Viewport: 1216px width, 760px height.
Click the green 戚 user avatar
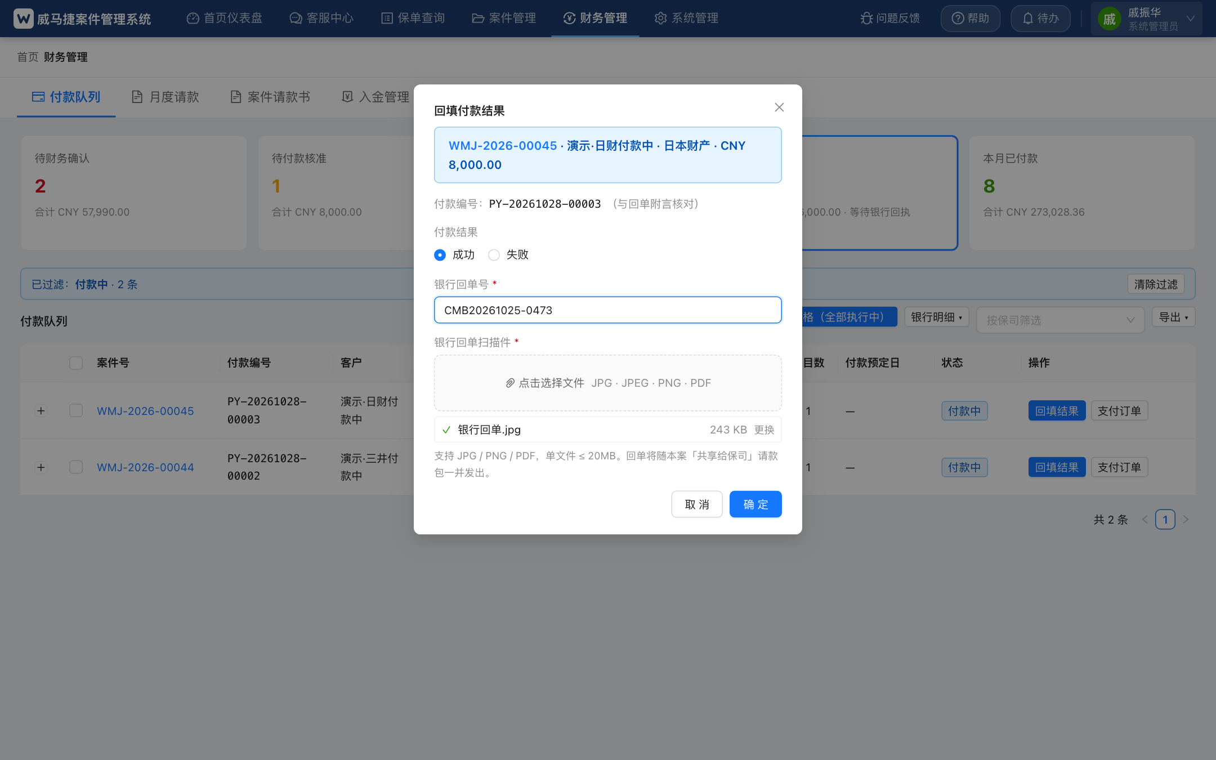tap(1110, 19)
